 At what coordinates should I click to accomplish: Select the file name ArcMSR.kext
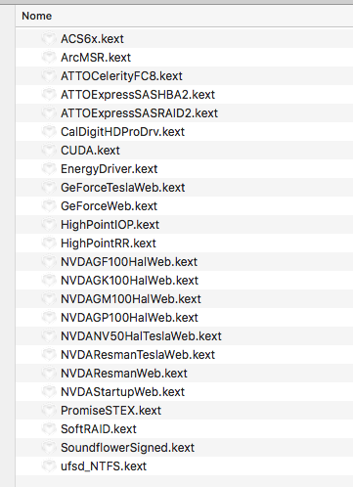pos(96,58)
